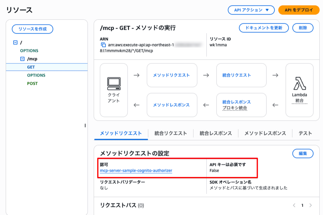The height and width of the screenshot is (215, 323).
Task: Click the 削除 button
Action: point(303,28)
